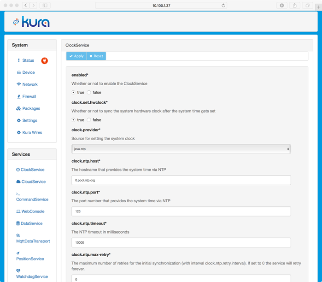Open the Firewall page
The width and height of the screenshot is (322, 282).
coord(29,96)
